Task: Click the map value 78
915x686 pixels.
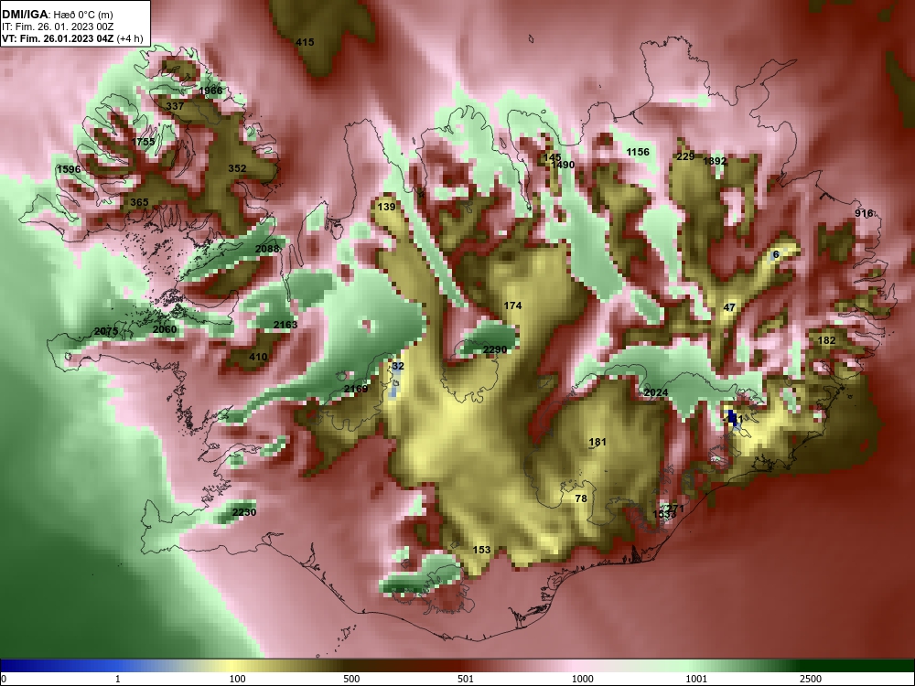Action: pyautogui.click(x=581, y=498)
